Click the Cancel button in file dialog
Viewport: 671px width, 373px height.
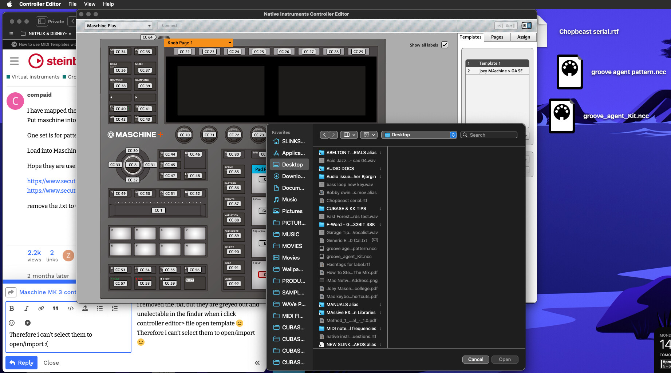[x=475, y=360]
